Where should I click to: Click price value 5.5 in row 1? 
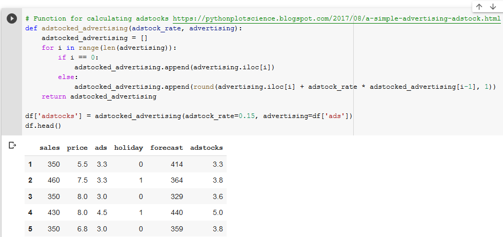point(83,165)
